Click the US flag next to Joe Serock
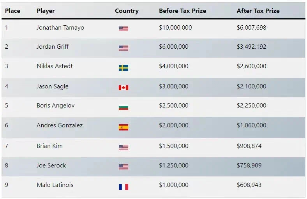 (123, 167)
